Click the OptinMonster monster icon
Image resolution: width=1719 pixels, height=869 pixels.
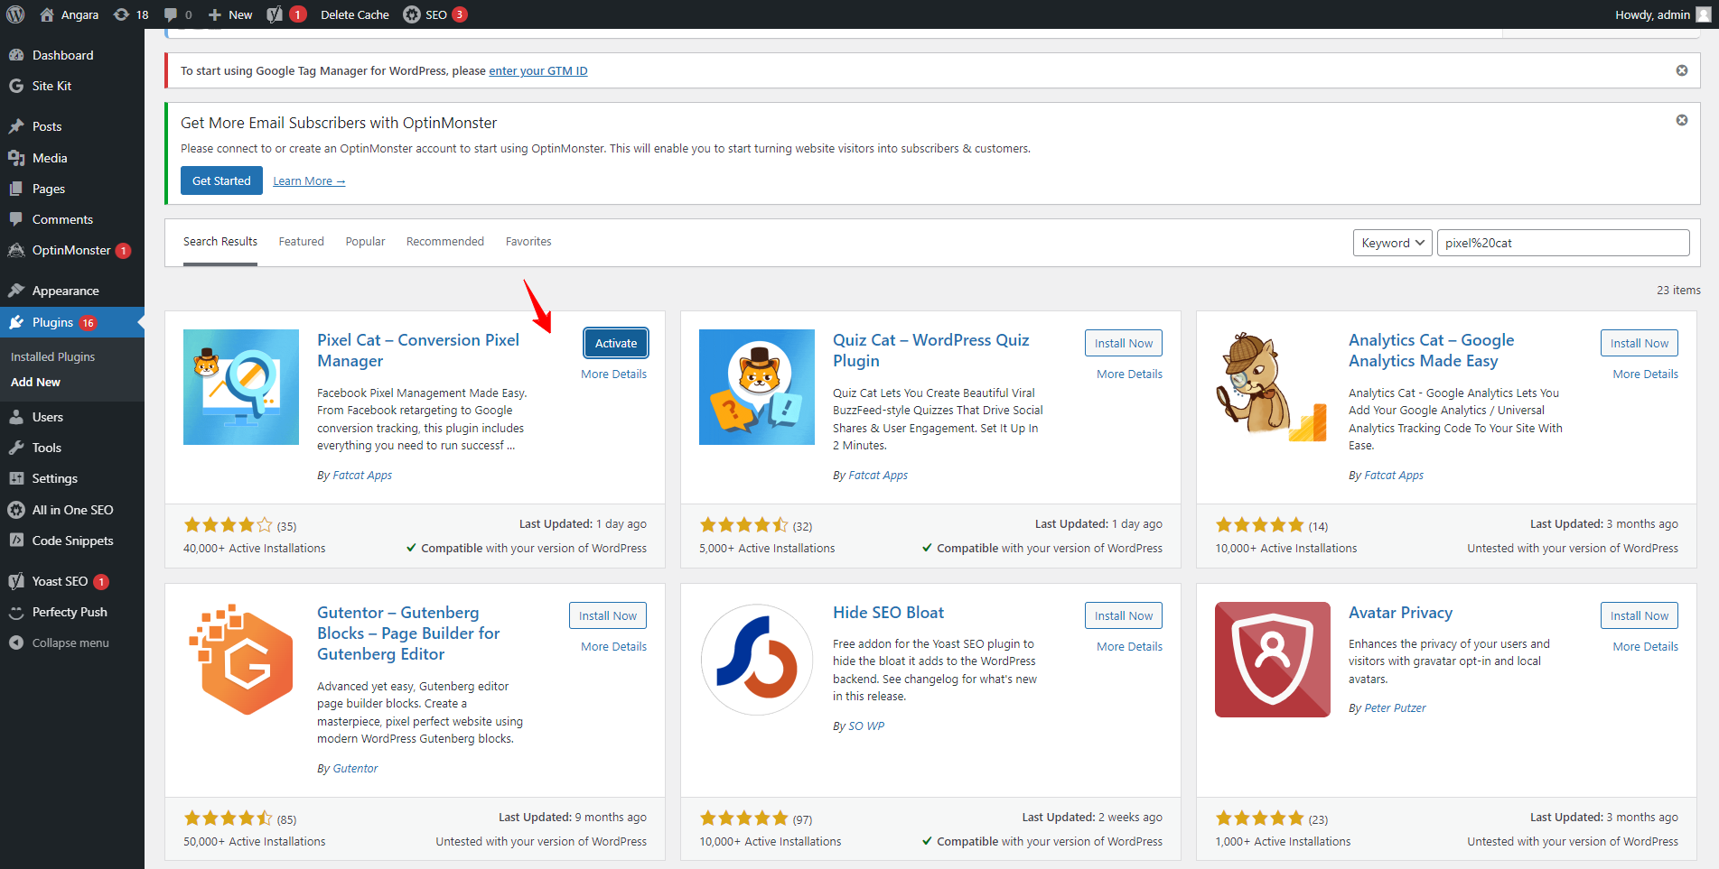16,250
